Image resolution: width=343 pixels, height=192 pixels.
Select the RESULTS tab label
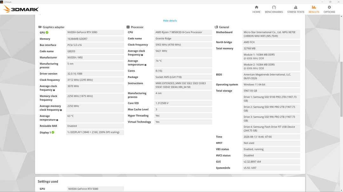(x=314, y=12)
